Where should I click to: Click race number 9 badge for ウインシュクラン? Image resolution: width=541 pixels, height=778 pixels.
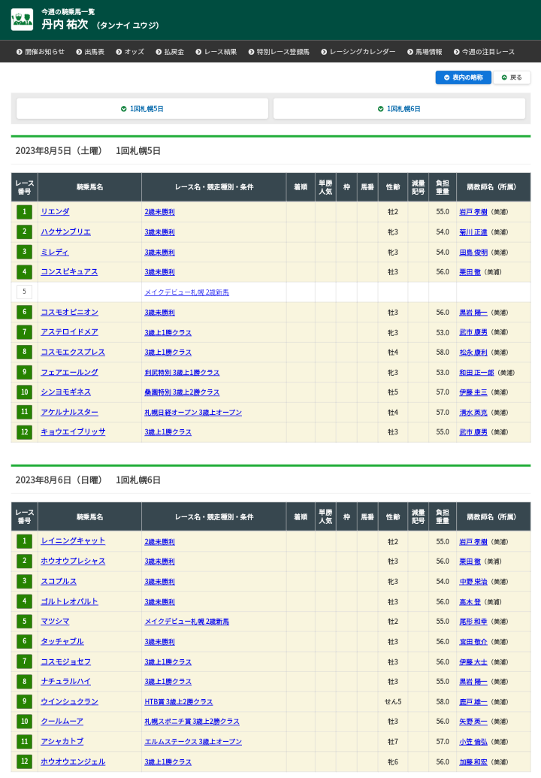(24, 701)
